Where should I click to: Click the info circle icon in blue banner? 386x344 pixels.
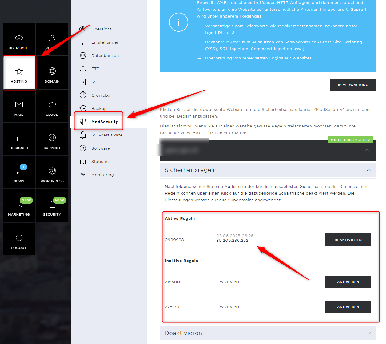click(178, 22)
